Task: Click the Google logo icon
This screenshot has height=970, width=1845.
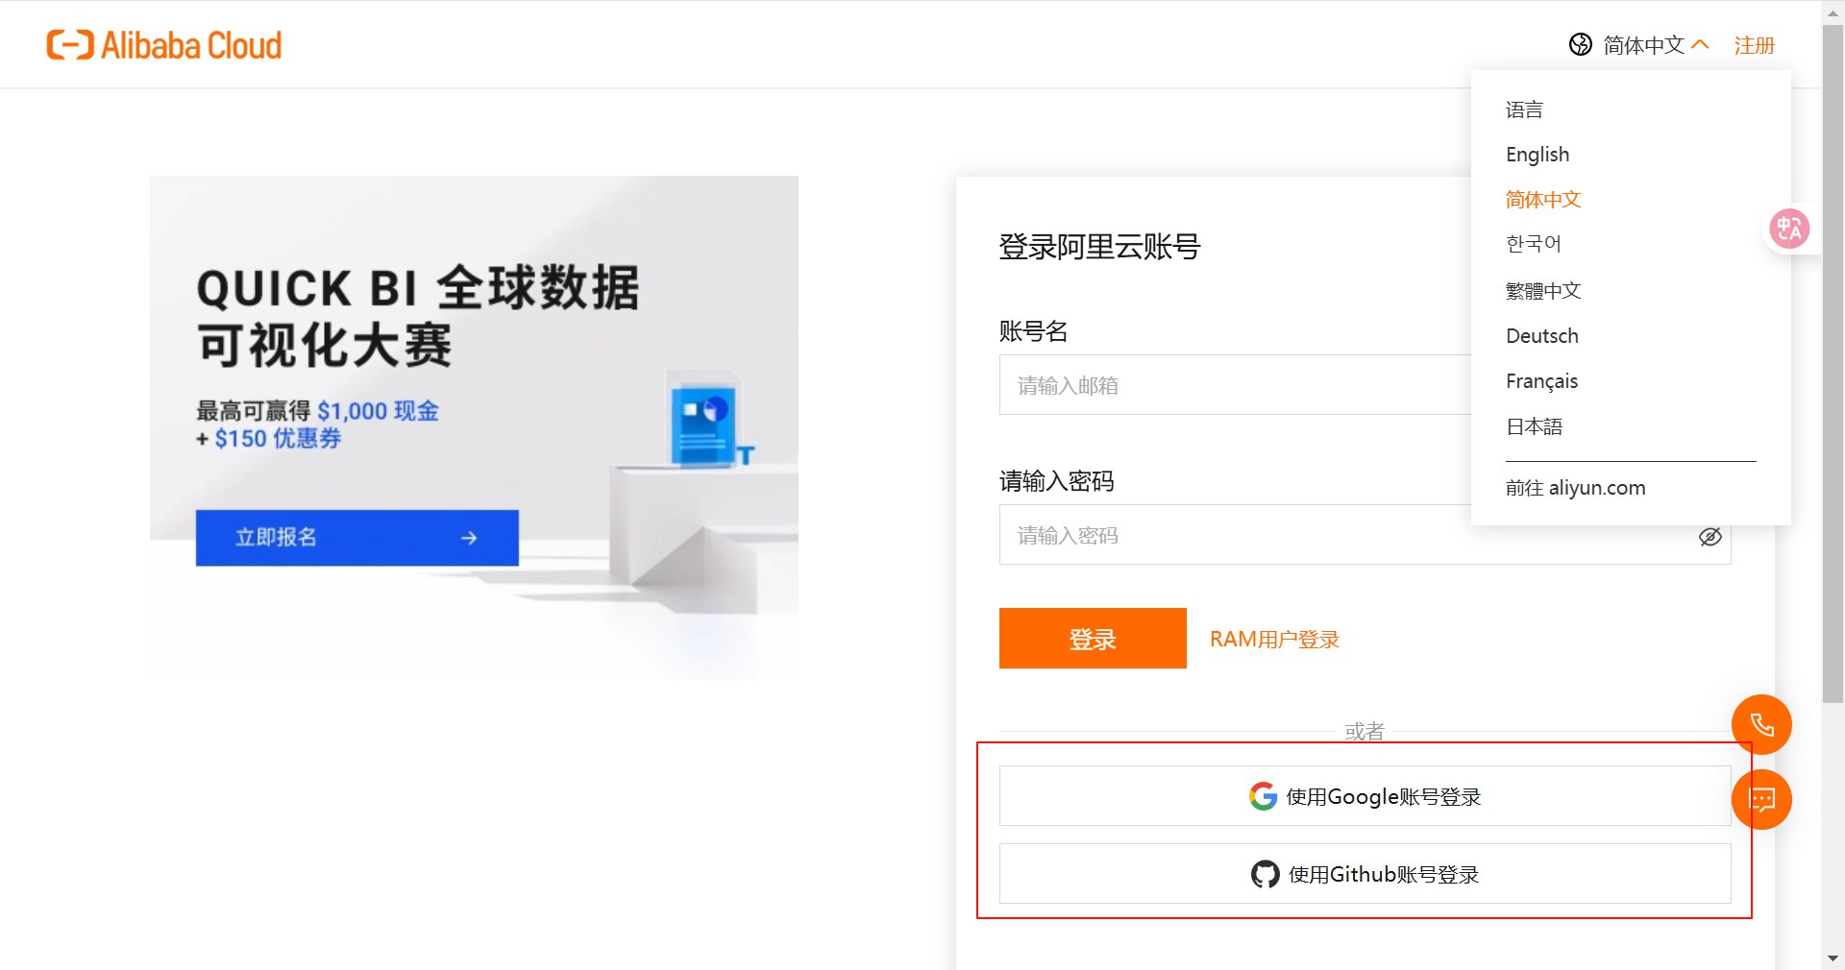Action: (1263, 796)
